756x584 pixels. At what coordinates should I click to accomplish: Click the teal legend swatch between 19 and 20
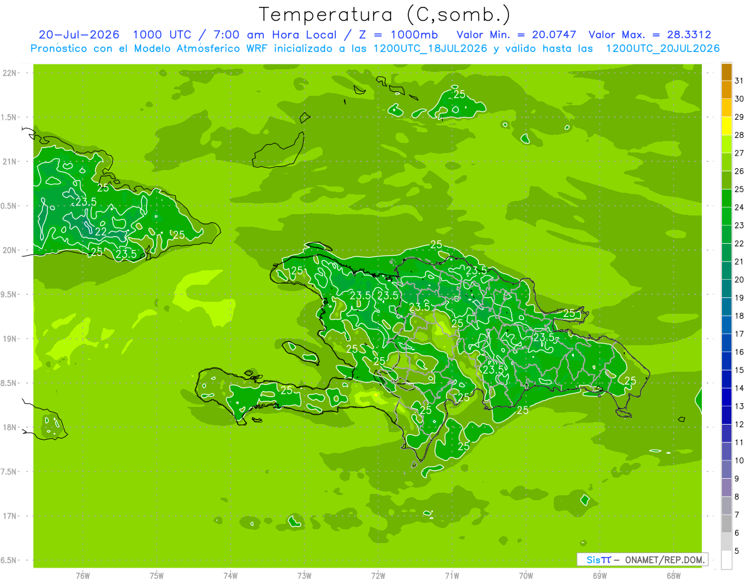[726, 289]
